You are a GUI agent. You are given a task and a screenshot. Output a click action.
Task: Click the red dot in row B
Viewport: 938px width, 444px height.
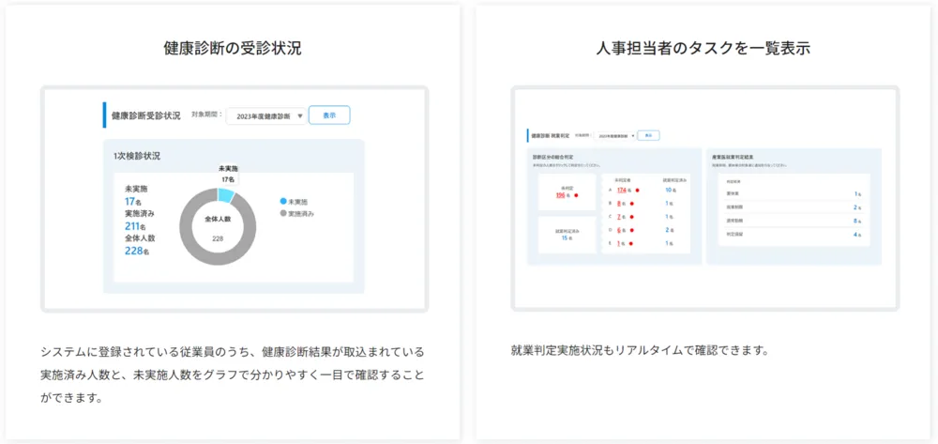click(631, 204)
